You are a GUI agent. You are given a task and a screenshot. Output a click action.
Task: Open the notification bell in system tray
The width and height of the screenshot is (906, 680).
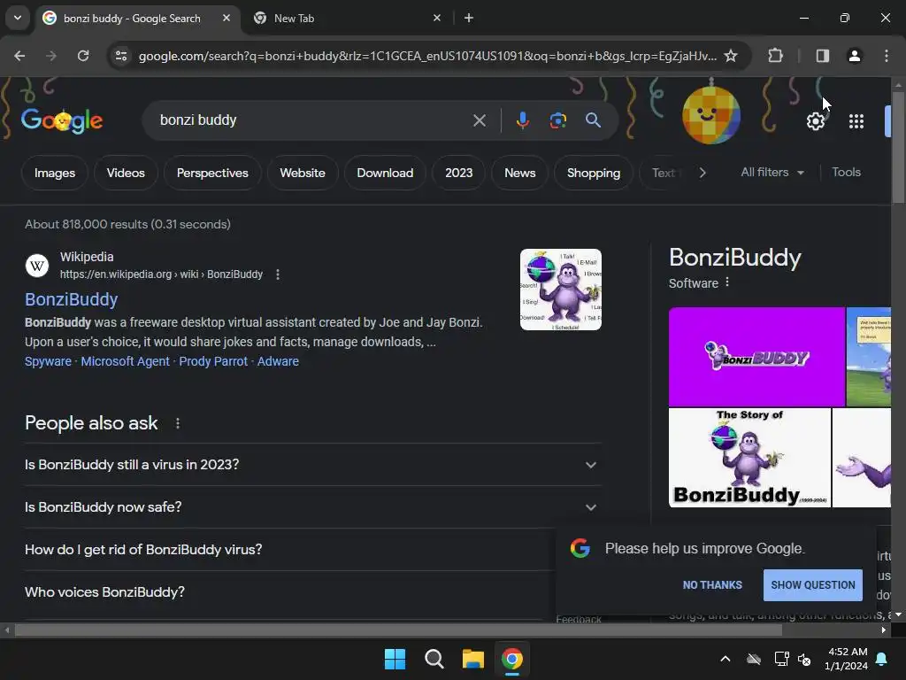click(x=882, y=659)
